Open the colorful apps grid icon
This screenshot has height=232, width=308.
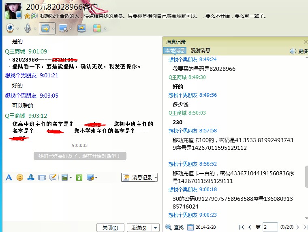pyautogui.click(x=97, y=28)
